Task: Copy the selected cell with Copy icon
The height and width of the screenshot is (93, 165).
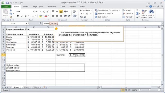Action: point(11,13)
